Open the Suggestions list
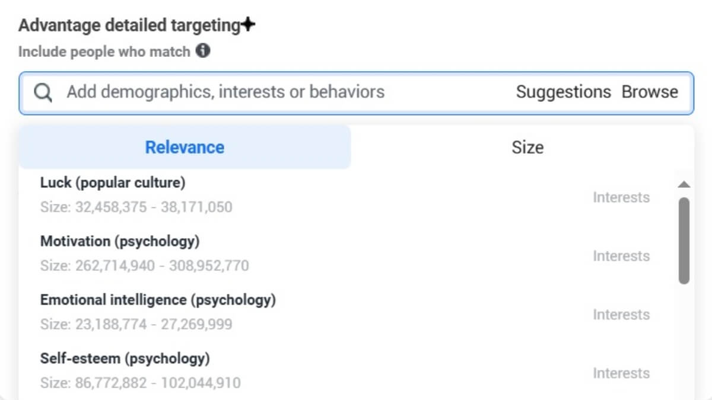 563,92
